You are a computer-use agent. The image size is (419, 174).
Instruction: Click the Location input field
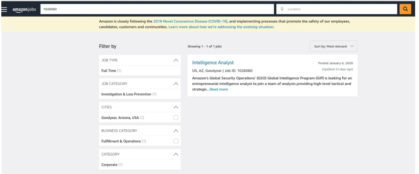(337, 9)
